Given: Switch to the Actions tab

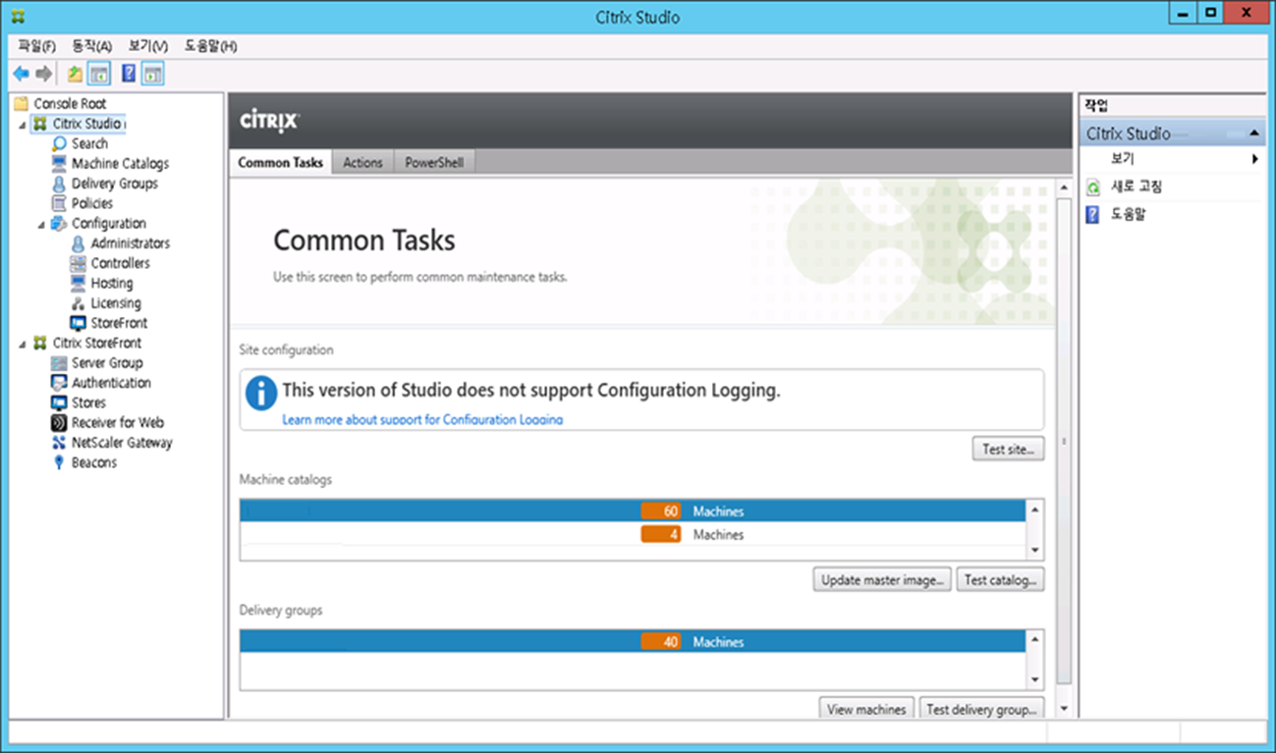Looking at the screenshot, I should 362,163.
